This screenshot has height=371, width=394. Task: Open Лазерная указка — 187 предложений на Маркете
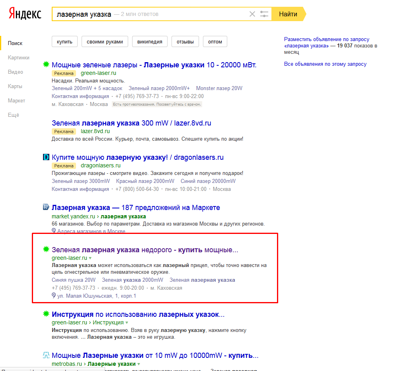coord(136,208)
